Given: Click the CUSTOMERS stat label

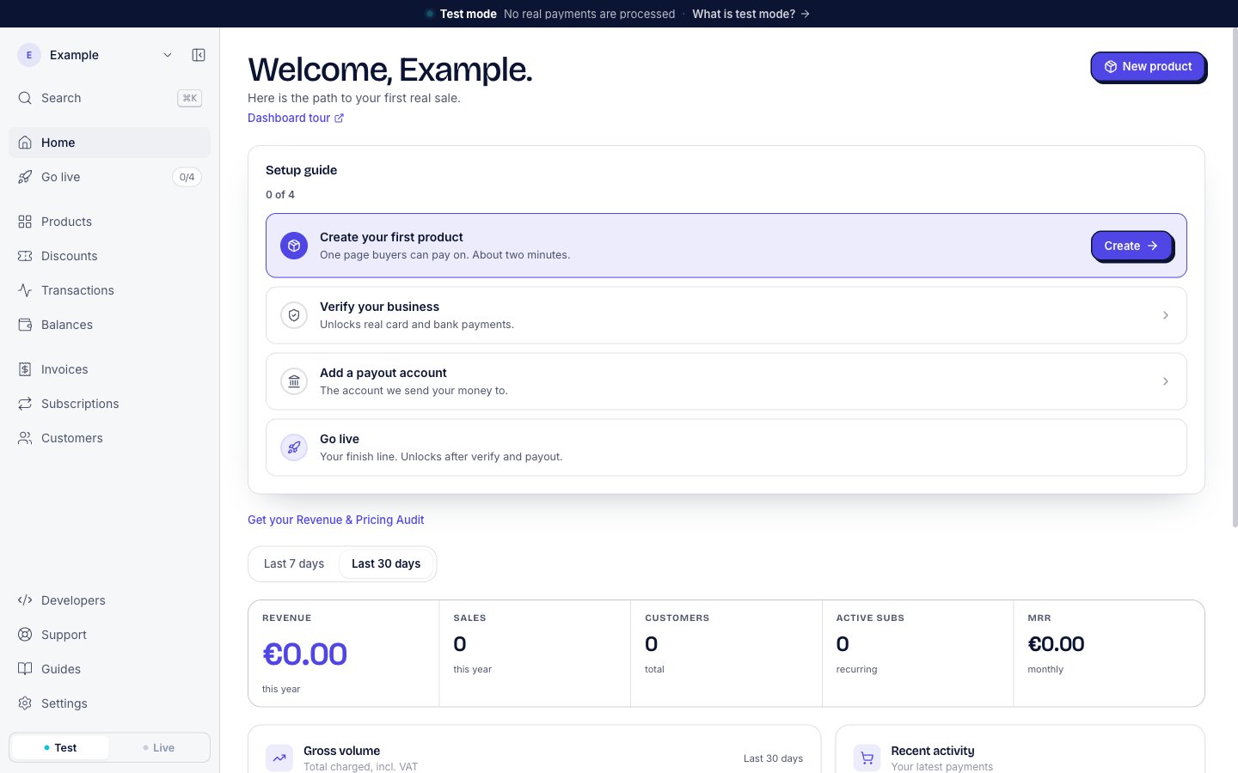Looking at the screenshot, I should pyautogui.click(x=677, y=618).
